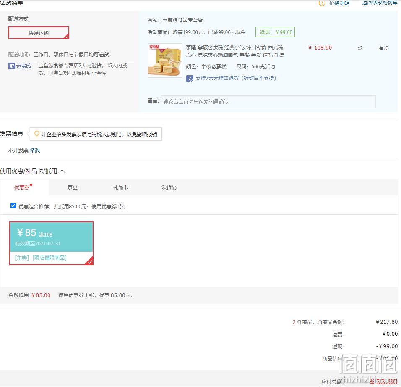This screenshot has width=401, height=387.
Task: Open the 拿破仑蛋糕 product thumbnail
Action: click(165, 61)
